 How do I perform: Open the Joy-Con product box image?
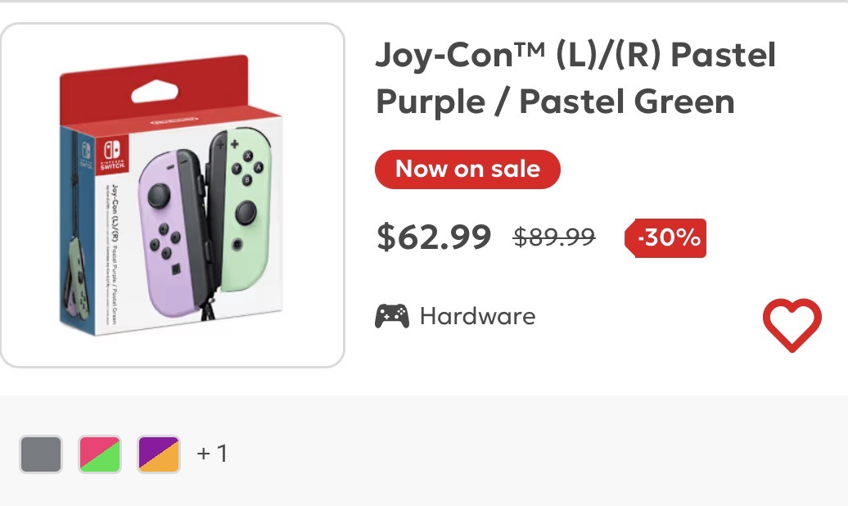coord(172,196)
